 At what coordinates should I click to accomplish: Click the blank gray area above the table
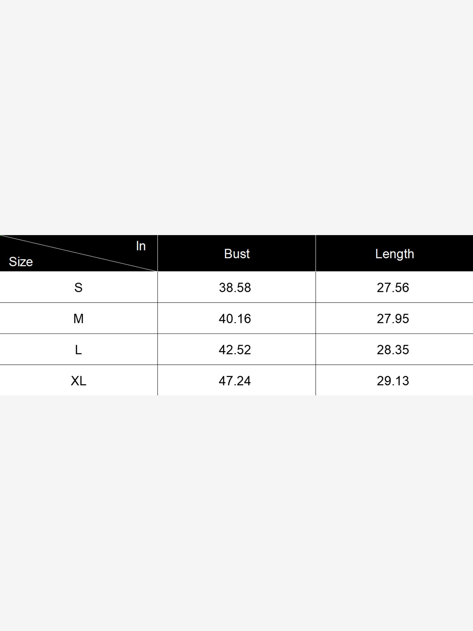click(x=237, y=117)
